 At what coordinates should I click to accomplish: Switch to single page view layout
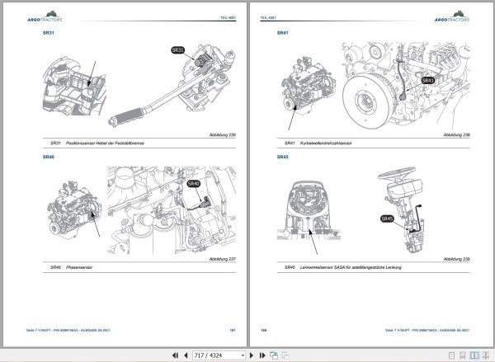point(452,355)
